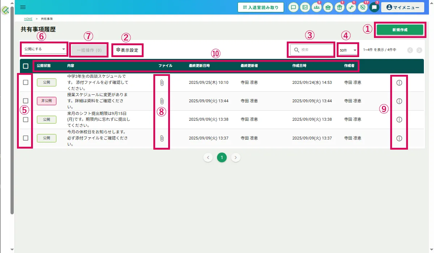Open the attachment of the 中学3年生 面談 row
The width and height of the screenshot is (434, 253).
click(162, 83)
